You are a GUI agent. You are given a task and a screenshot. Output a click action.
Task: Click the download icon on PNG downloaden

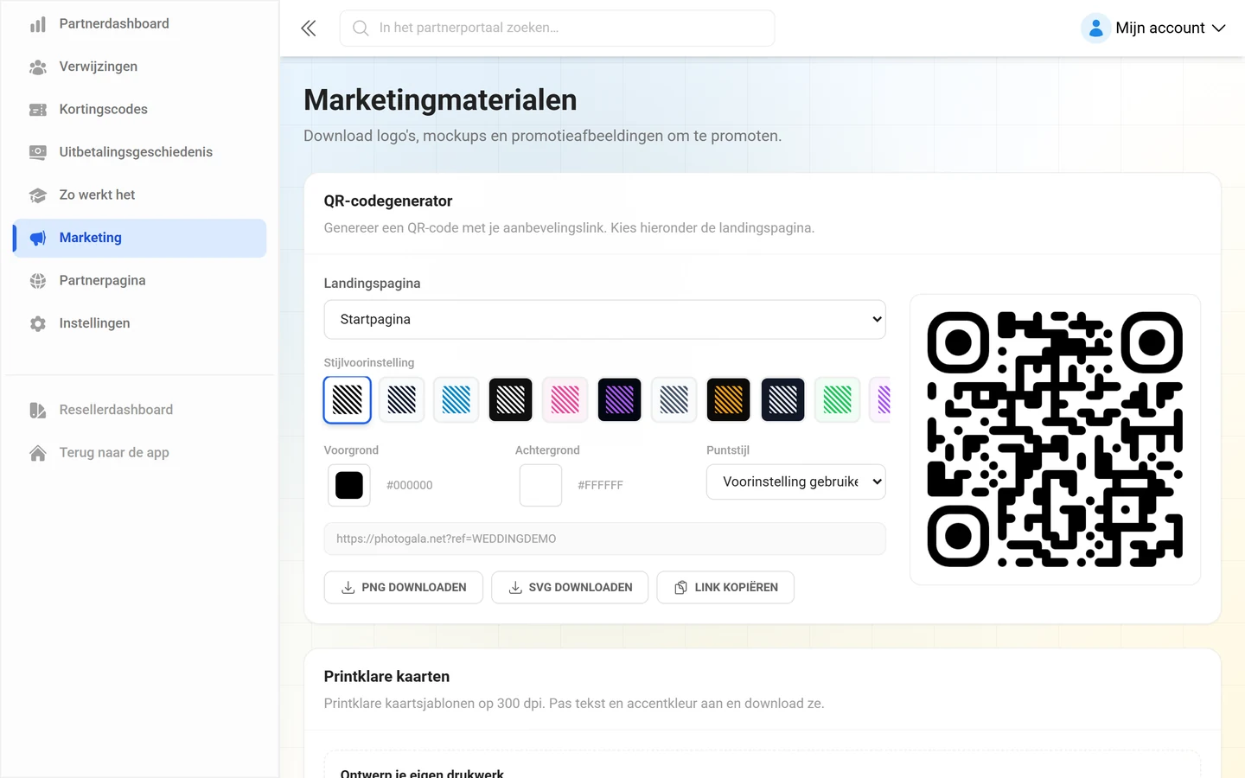[348, 588]
